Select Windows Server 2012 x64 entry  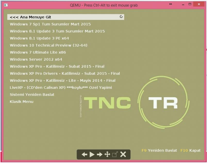(x=36, y=60)
